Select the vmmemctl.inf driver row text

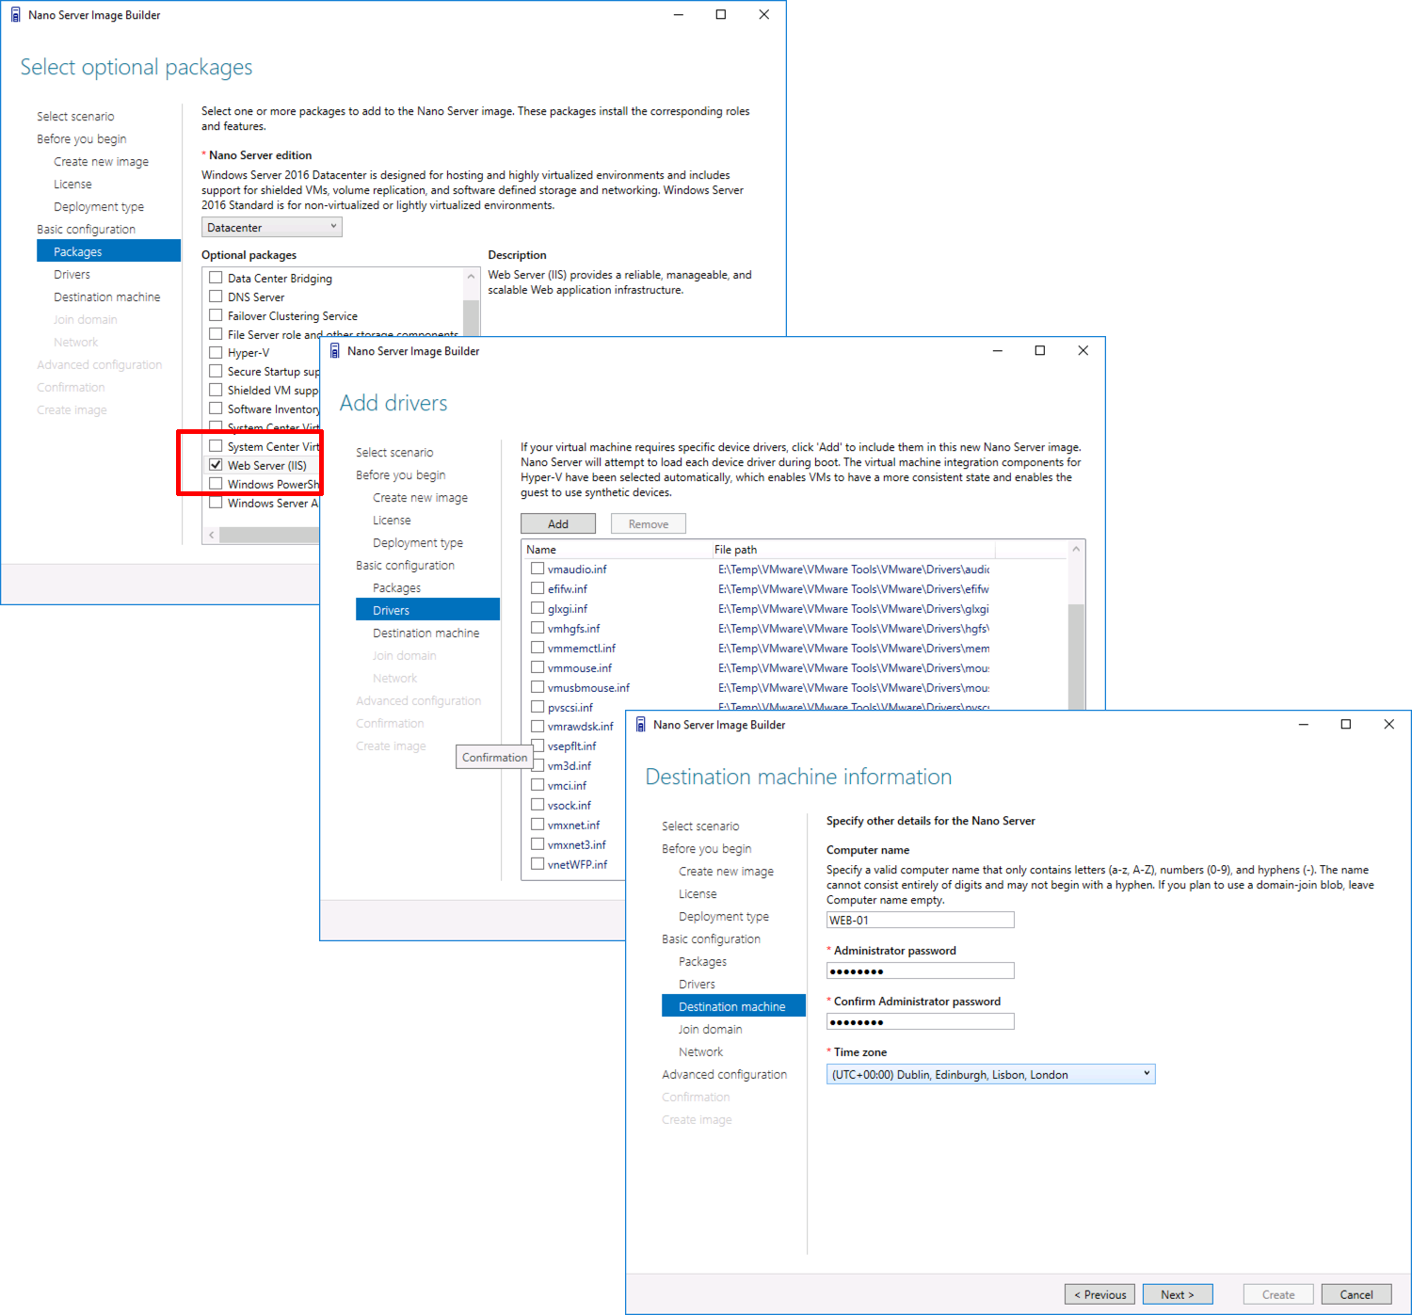click(582, 648)
